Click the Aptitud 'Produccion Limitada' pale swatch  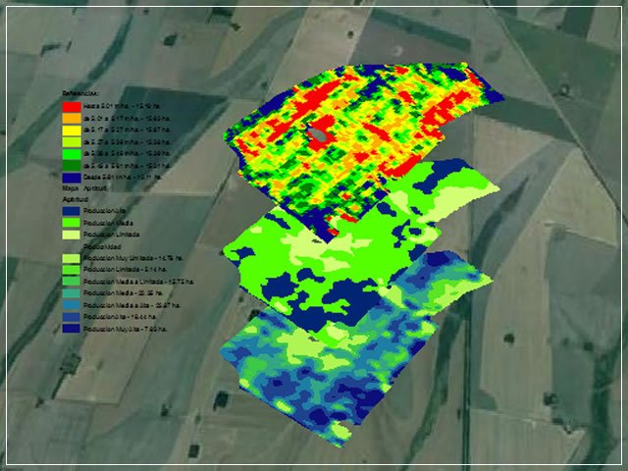click(x=70, y=235)
